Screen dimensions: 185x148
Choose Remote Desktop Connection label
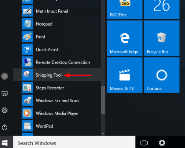point(63,62)
